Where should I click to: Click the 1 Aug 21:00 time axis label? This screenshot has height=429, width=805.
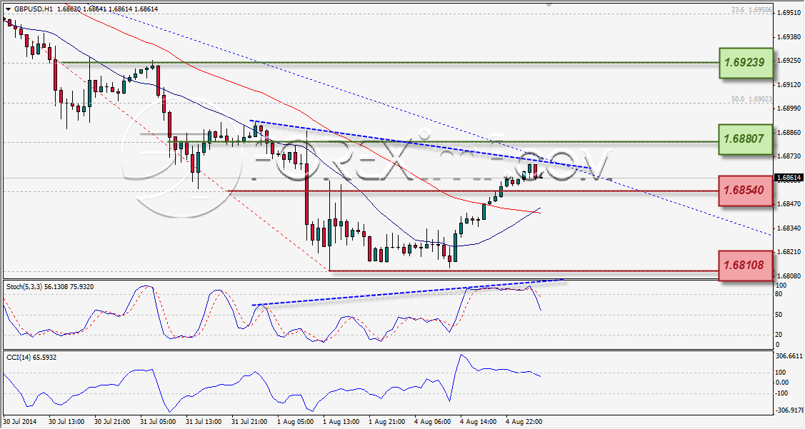click(386, 422)
